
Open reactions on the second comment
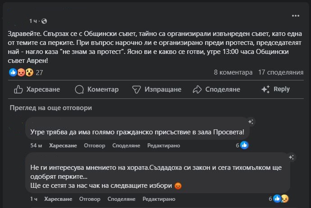click(281, 199)
